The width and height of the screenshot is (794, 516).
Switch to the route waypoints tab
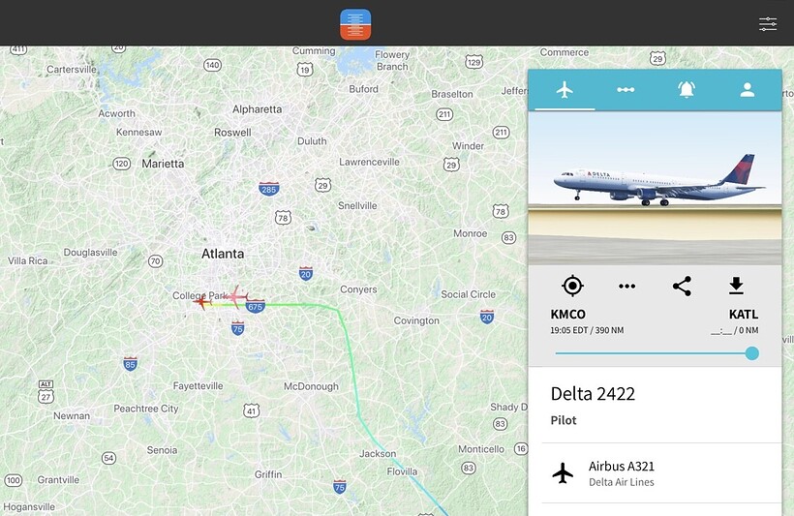(626, 90)
